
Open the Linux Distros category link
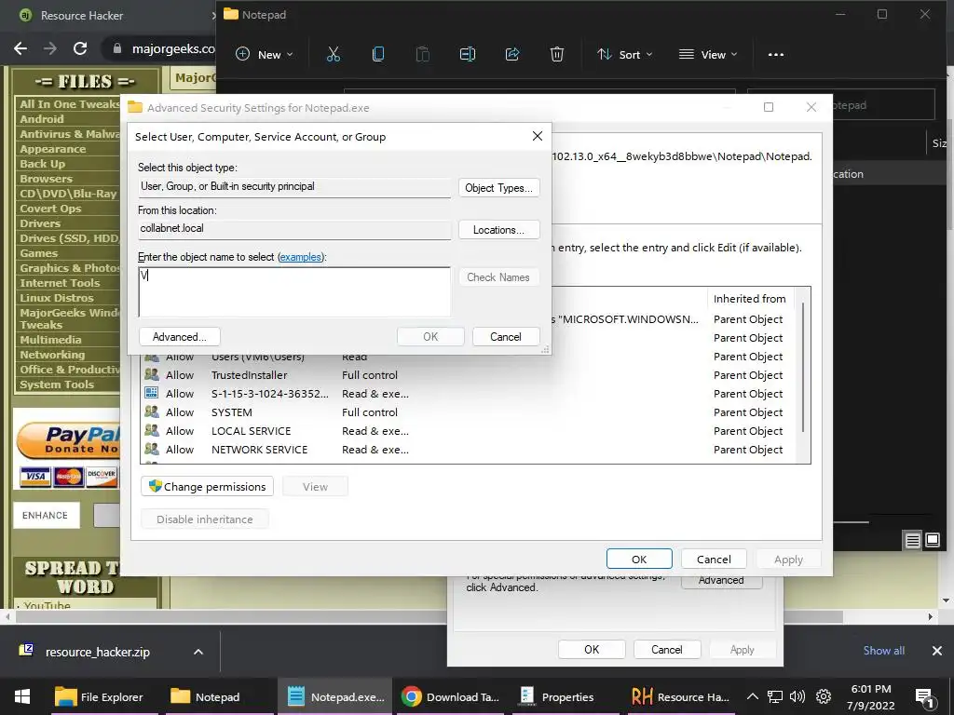[x=57, y=298]
